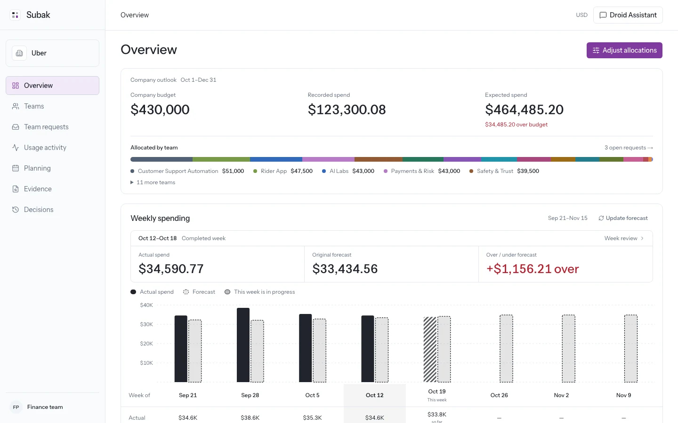The height and width of the screenshot is (423, 678).
Task: Click the +$1,156.21 over value
Action: [533, 269]
